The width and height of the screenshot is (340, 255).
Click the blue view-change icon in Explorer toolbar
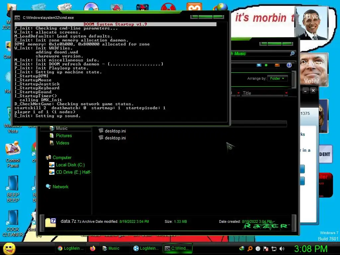(259, 65)
